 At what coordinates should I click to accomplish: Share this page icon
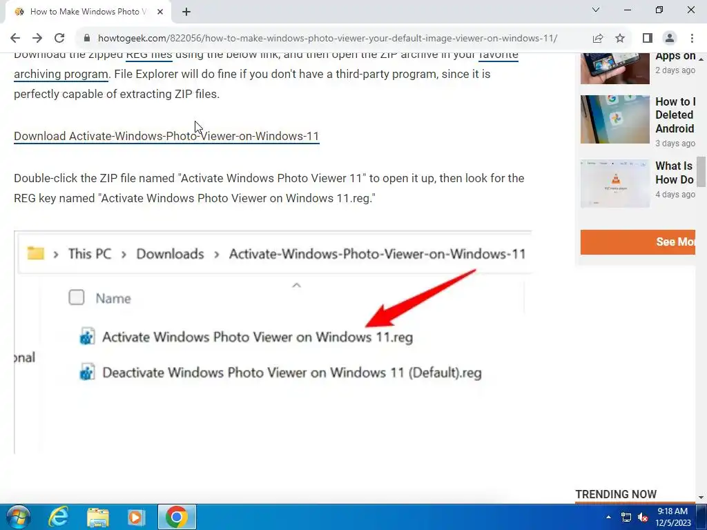(598, 38)
